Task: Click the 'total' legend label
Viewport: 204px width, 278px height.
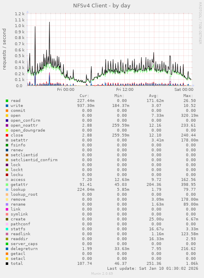Action: (x=17, y=264)
